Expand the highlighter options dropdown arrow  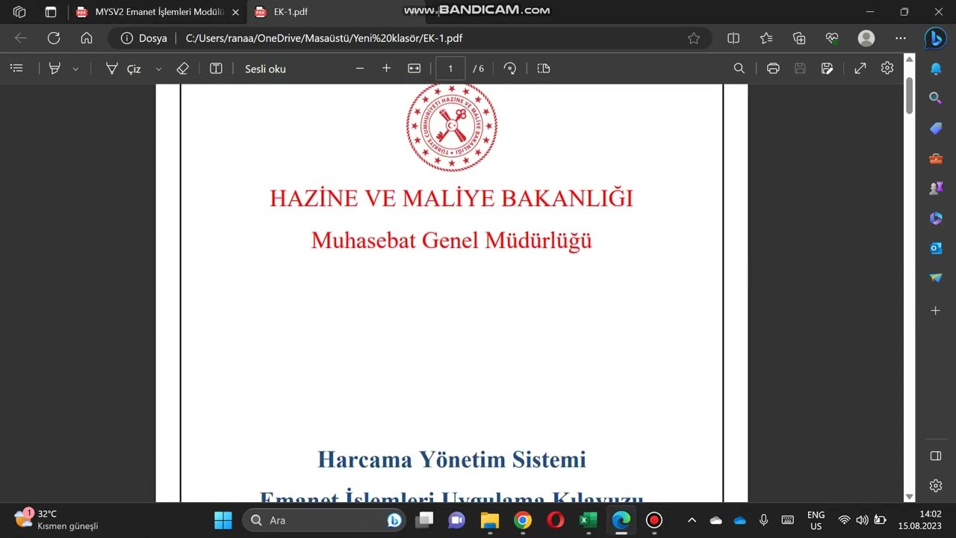[x=75, y=69]
